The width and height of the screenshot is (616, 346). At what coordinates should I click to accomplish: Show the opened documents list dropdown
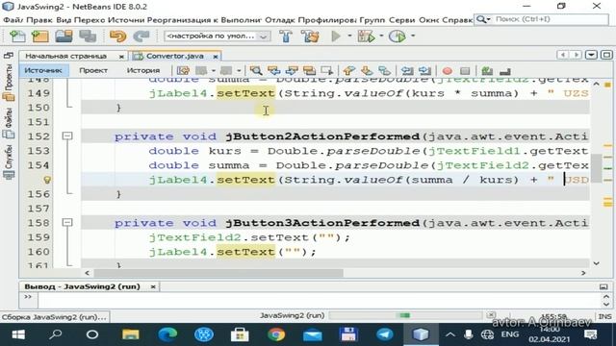[x=591, y=55]
